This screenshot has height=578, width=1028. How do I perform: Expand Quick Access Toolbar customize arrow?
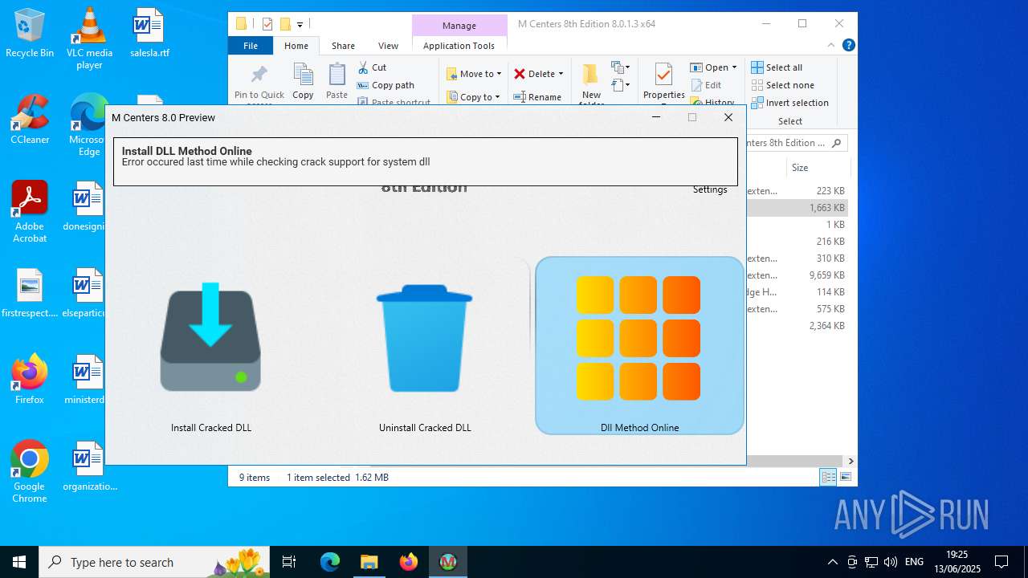pos(300,25)
